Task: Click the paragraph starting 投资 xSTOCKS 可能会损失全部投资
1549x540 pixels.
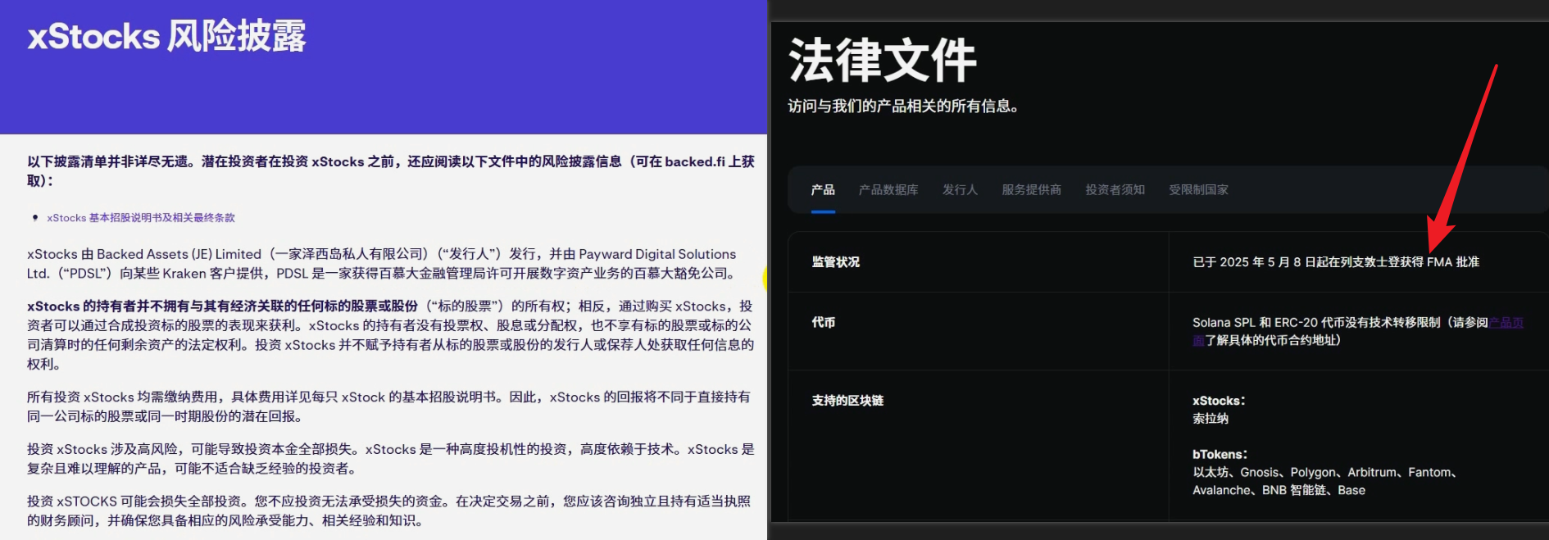Action: click(388, 511)
